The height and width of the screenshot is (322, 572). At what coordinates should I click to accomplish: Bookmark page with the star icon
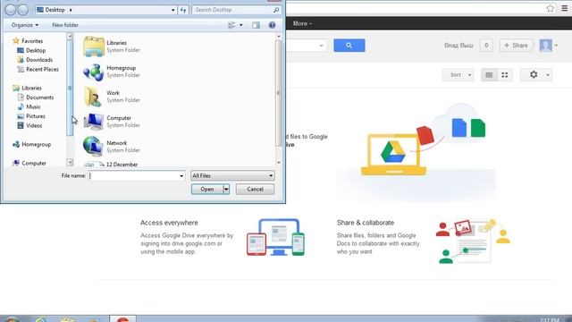pyautogui.click(x=551, y=8)
